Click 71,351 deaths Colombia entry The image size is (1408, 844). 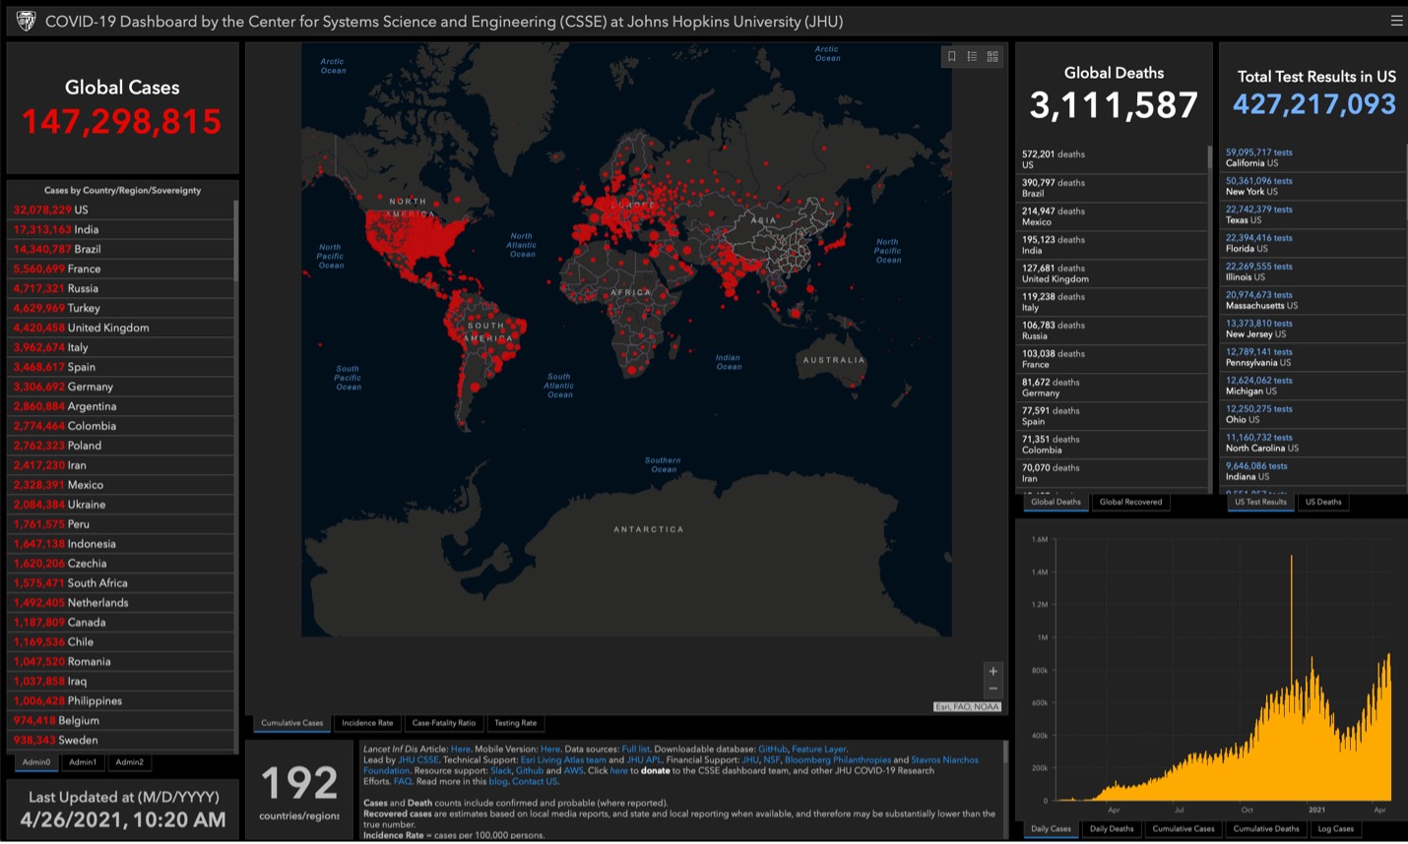pos(1112,445)
